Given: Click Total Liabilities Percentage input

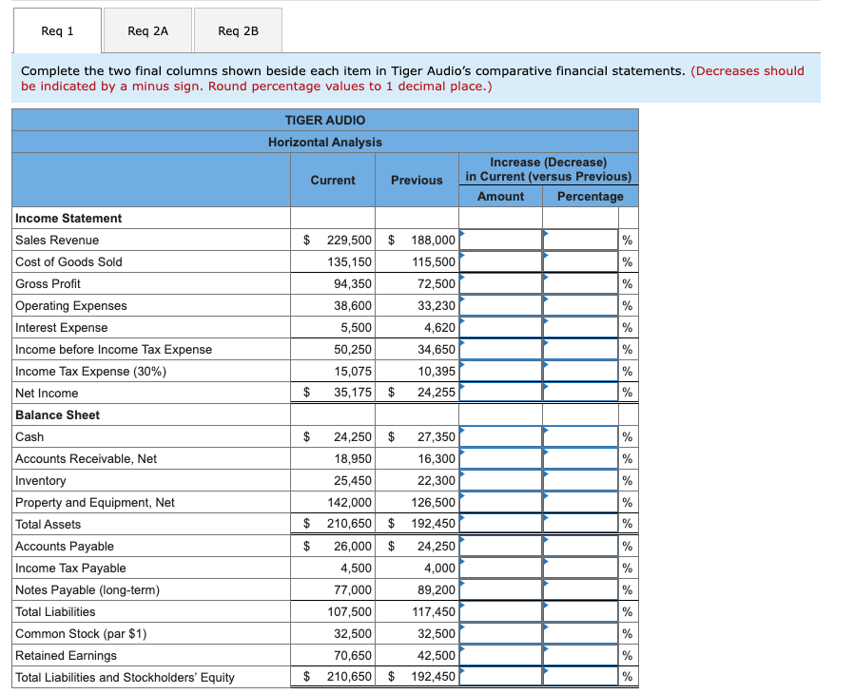Looking at the screenshot, I should pyautogui.click(x=581, y=611).
